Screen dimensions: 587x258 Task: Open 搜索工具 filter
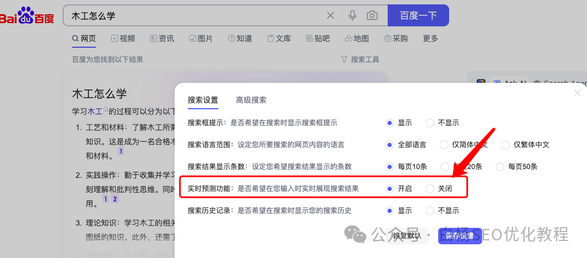(x=360, y=59)
